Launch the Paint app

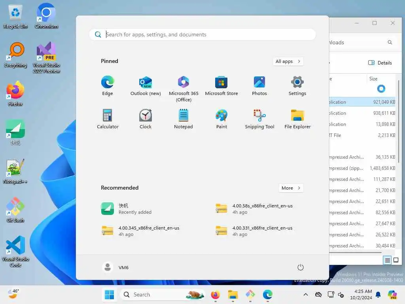221,119
